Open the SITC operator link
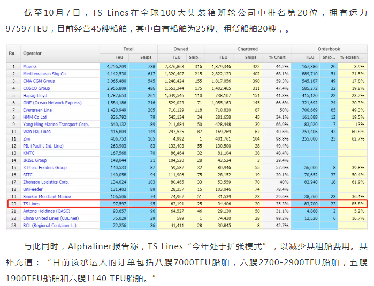Image resolution: width=374 pixels, height=286 pixels. 28,175
